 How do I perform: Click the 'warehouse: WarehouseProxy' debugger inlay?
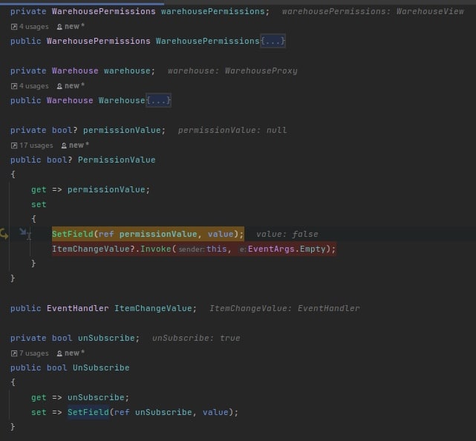coord(232,71)
